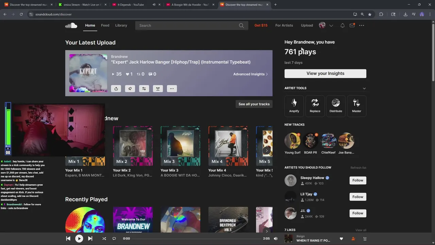This screenshot has width=435, height=245.
Task: Open the Library tab
Action: (x=121, y=26)
